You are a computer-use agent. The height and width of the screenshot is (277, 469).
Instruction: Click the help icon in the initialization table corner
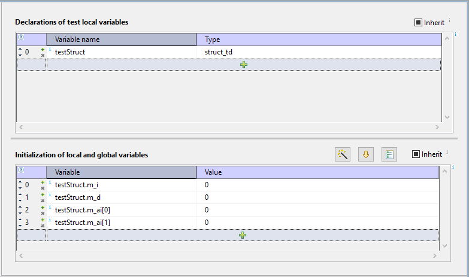(x=20, y=170)
